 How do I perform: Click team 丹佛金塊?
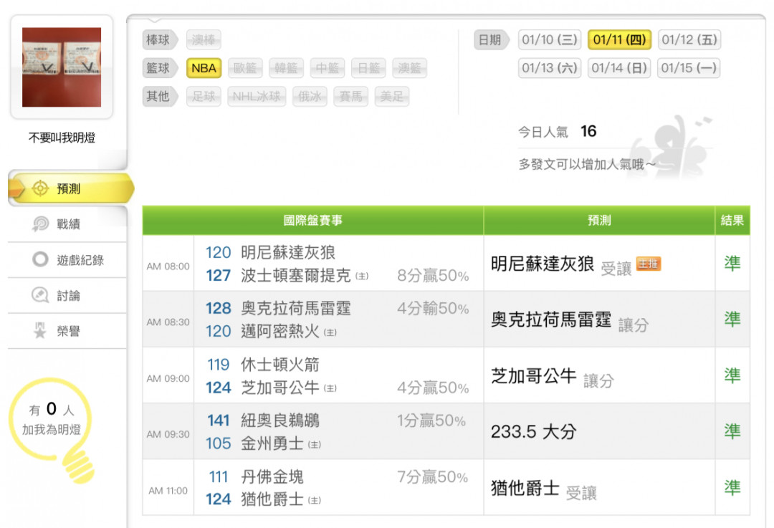[x=272, y=476]
